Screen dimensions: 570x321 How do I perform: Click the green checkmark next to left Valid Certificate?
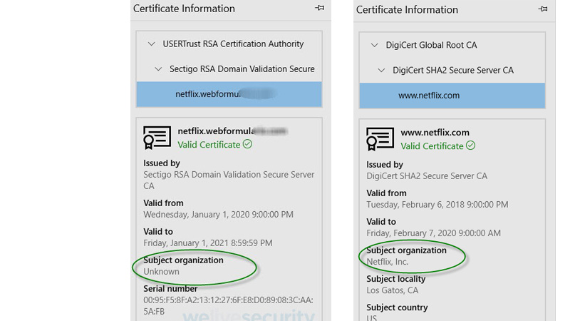click(247, 144)
